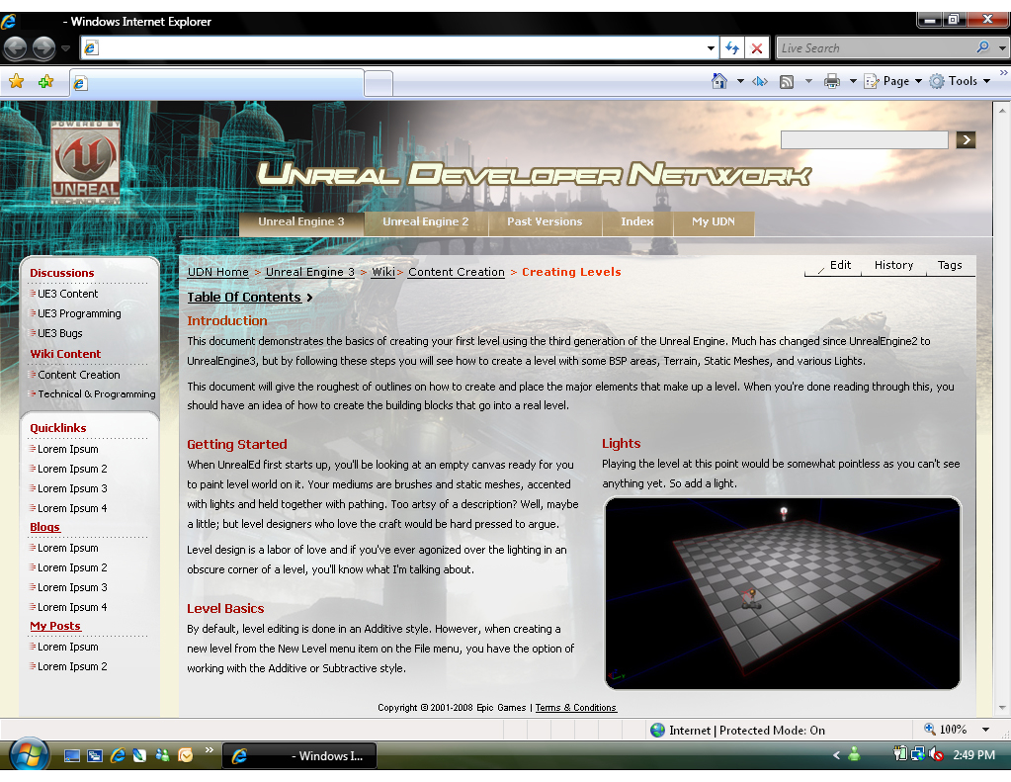Open the zoom level dropdown arrow
1011x782 pixels.
(985, 730)
